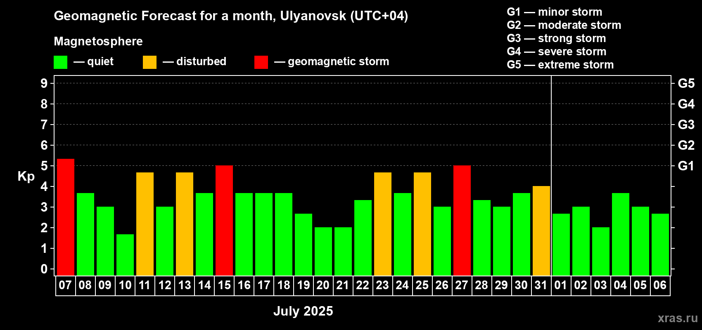Click date label 26 on the axis
This screenshot has height=330, width=702.
pos(442,285)
